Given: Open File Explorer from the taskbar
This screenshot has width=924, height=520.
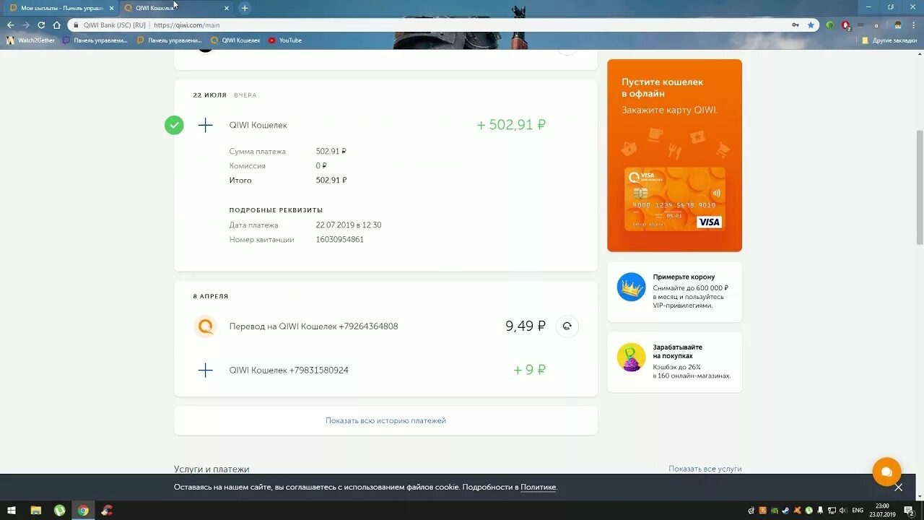Looking at the screenshot, I should pyautogui.click(x=35, y=511).
